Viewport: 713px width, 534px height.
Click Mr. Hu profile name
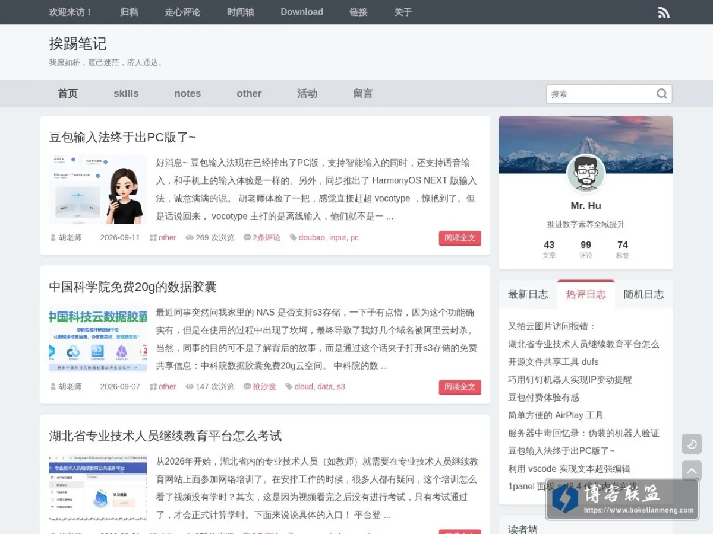pos(586,206)
